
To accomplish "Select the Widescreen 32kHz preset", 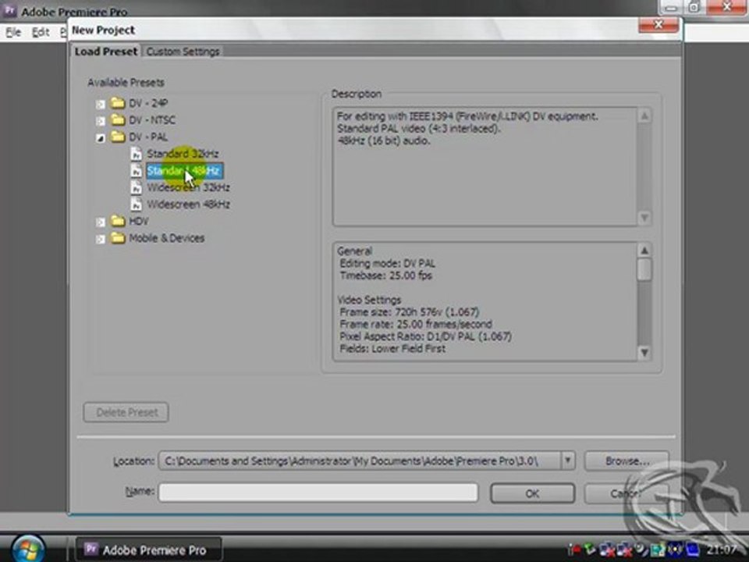I will tap(188, 187).
